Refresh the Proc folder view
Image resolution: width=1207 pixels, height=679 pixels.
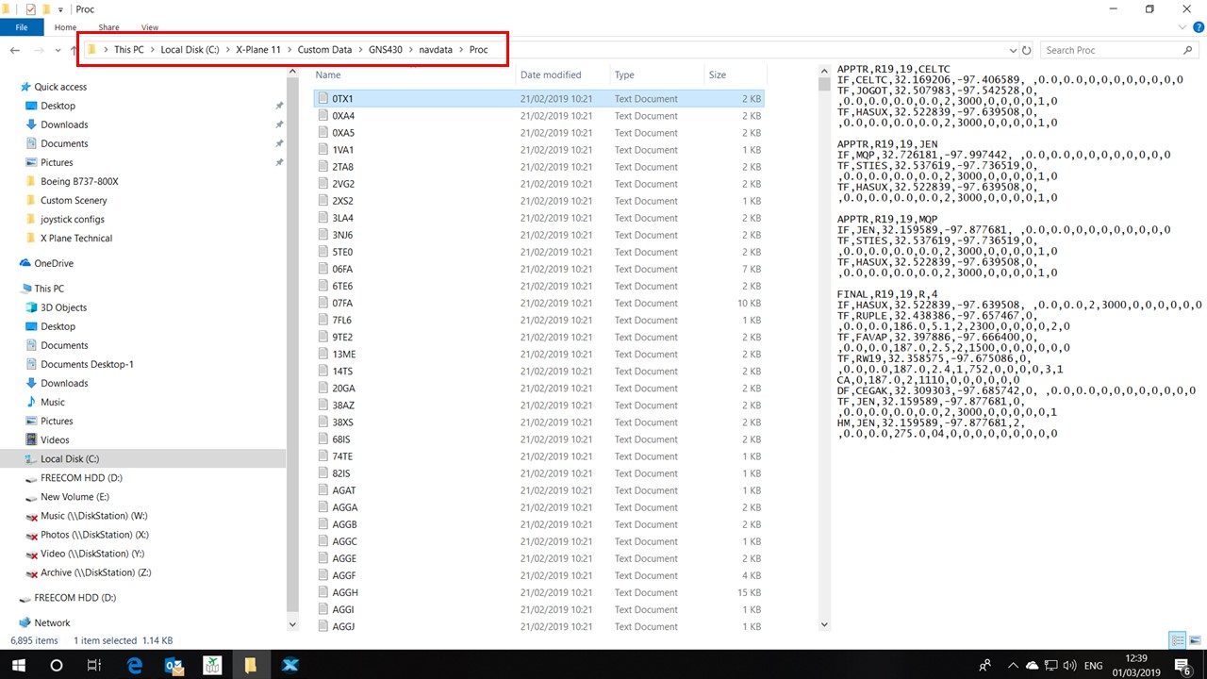[x=1027, y=50]
